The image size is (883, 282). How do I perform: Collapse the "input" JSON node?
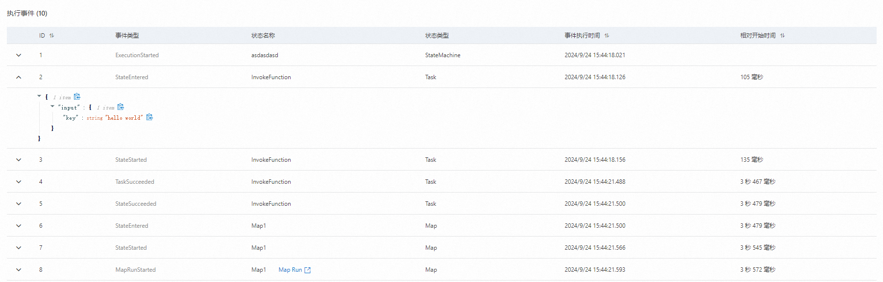point(52,107)
